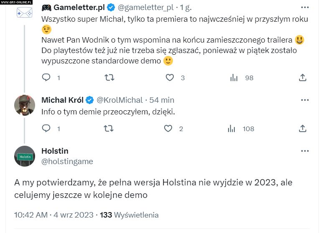320x233 pixels.
Task: Retweet Michał Król's tweet
Action: [x=109, y=129]
